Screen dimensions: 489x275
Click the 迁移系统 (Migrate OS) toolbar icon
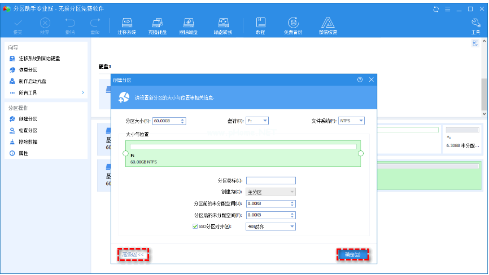click(x=126, y=25)
